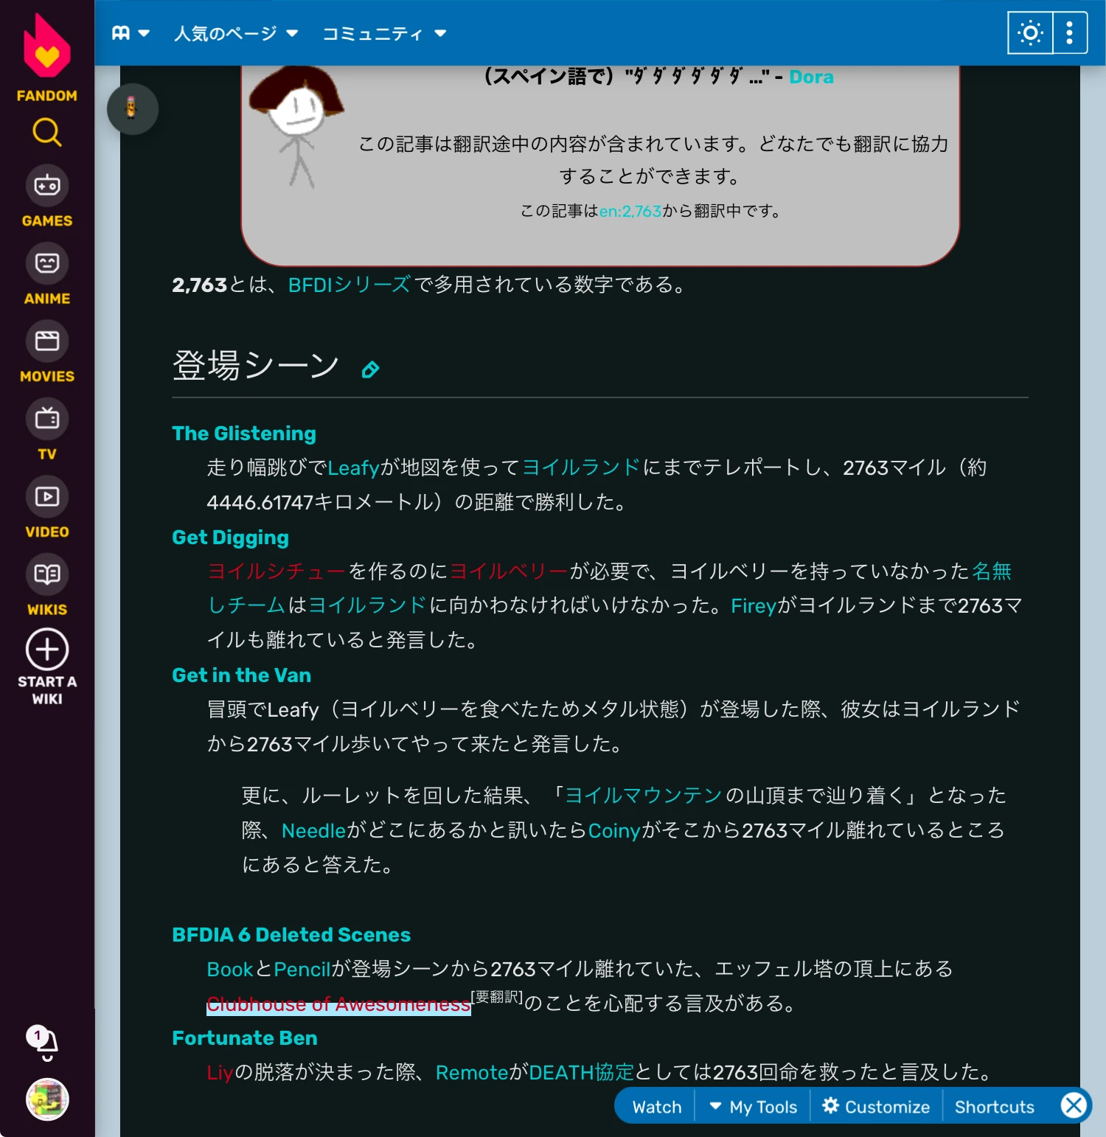Viewport: 1106px width, 1137px height.
Task: Open the Fandom search
Action: tap(46, 133)
